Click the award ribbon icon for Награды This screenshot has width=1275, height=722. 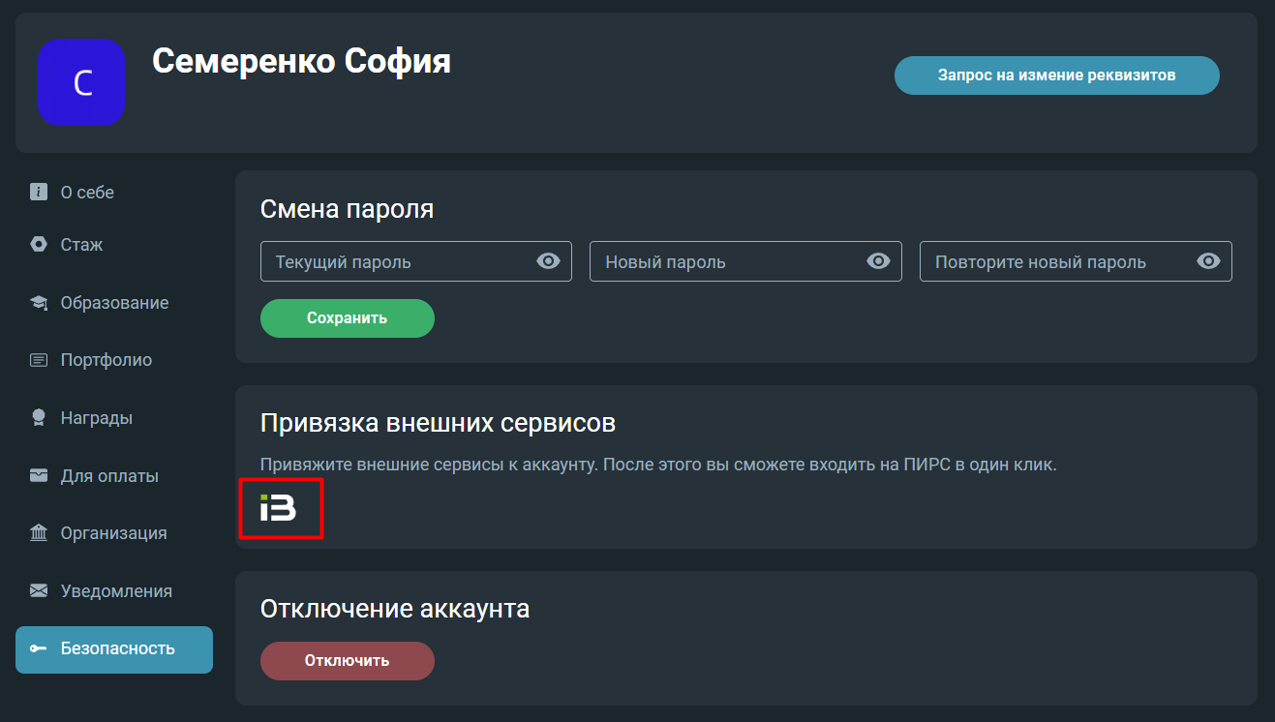point(39,418)
